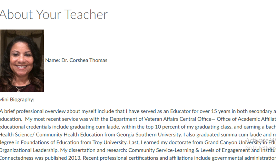This screenshot has height=161, width=276.
Task: Click the text "Troy University"
Action: pyautogui.click(x=109, y=142)
